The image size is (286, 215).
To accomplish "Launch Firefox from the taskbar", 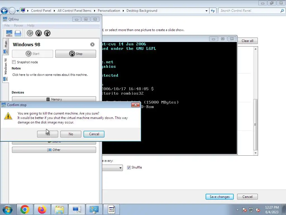I will pyautogui.click(x=42, y=209).
